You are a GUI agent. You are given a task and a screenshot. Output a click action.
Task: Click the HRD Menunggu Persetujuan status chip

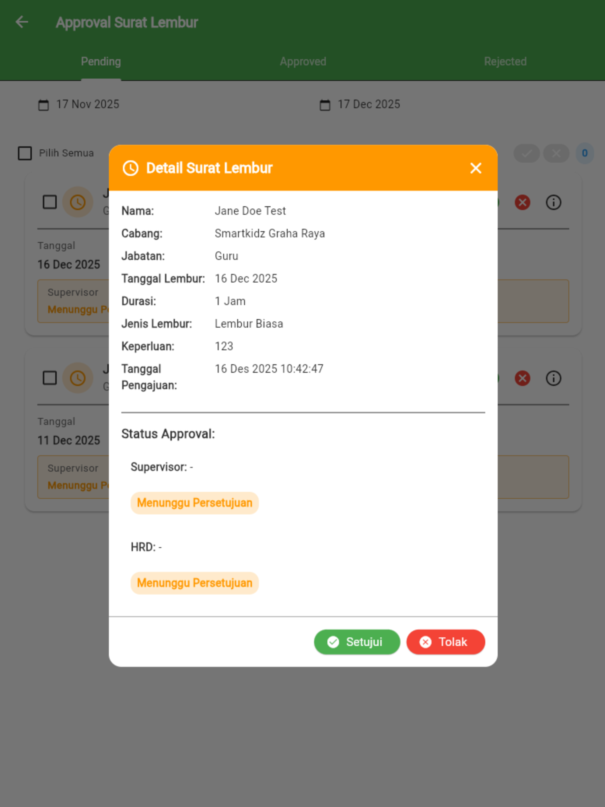click(x=194, y=583)
